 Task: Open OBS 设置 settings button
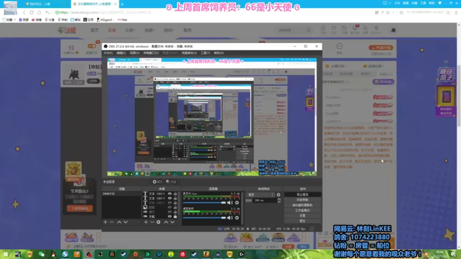pos(303,215)
